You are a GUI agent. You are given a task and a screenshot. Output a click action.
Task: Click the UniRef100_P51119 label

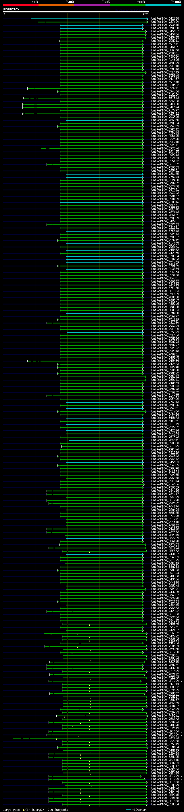pyautogui.click(x=165, y=320)
